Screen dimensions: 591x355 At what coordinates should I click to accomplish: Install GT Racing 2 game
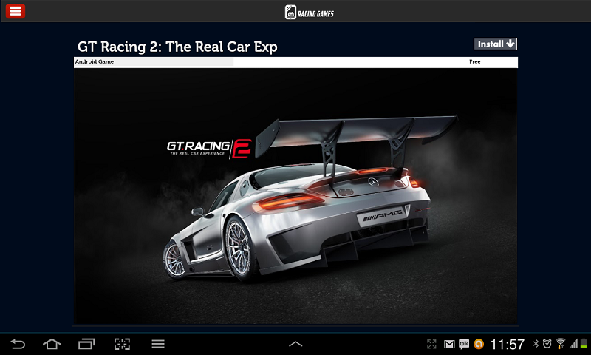tap(495, 44)
